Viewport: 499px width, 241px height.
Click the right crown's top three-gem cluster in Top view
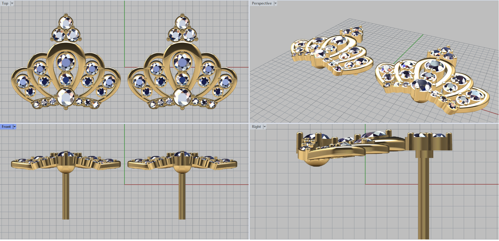[182, 30]
